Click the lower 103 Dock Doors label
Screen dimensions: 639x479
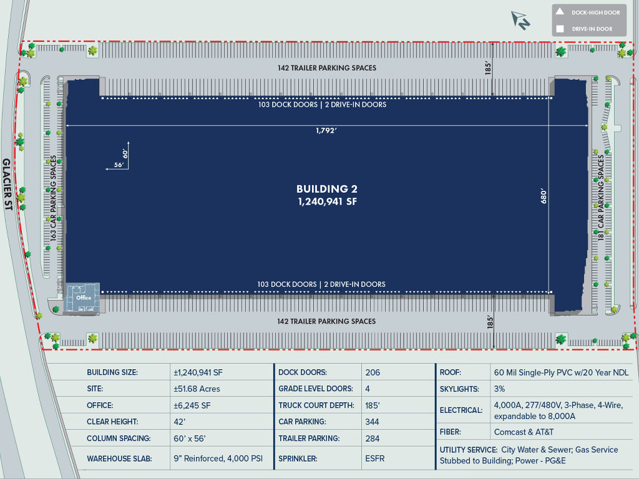point(287,284)
